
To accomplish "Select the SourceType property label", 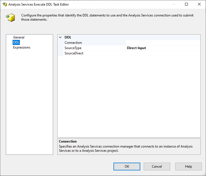I will coord(73,48).
